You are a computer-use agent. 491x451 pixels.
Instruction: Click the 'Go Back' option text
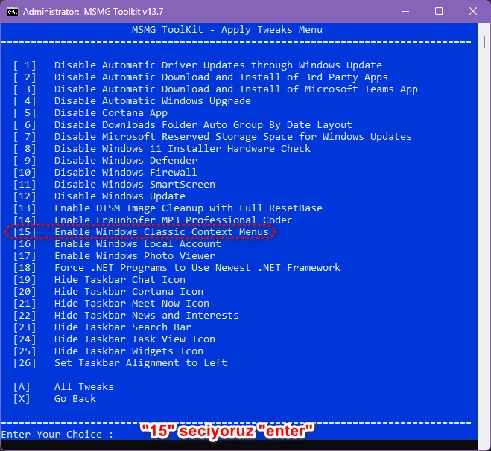coord(75,398)
